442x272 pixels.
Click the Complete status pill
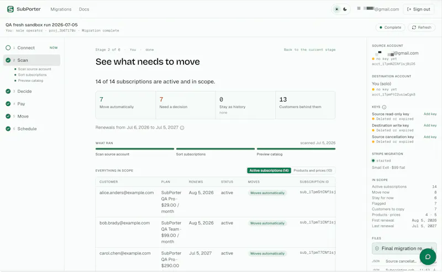coord(390,28)
